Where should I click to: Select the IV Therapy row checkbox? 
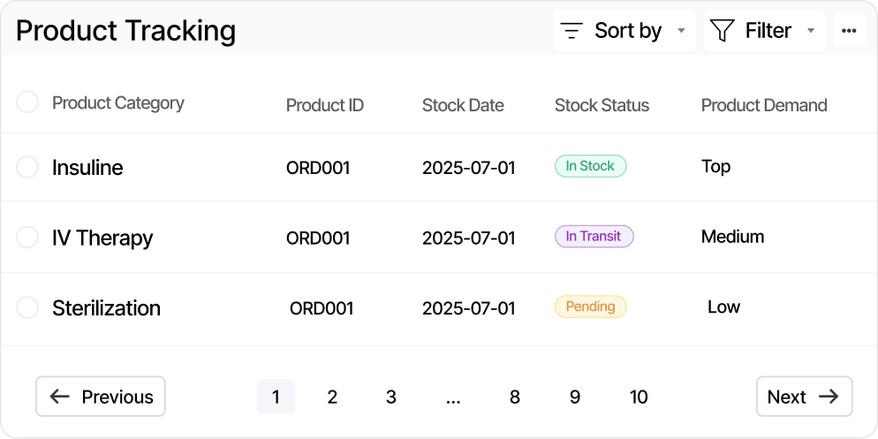(26, 237)
